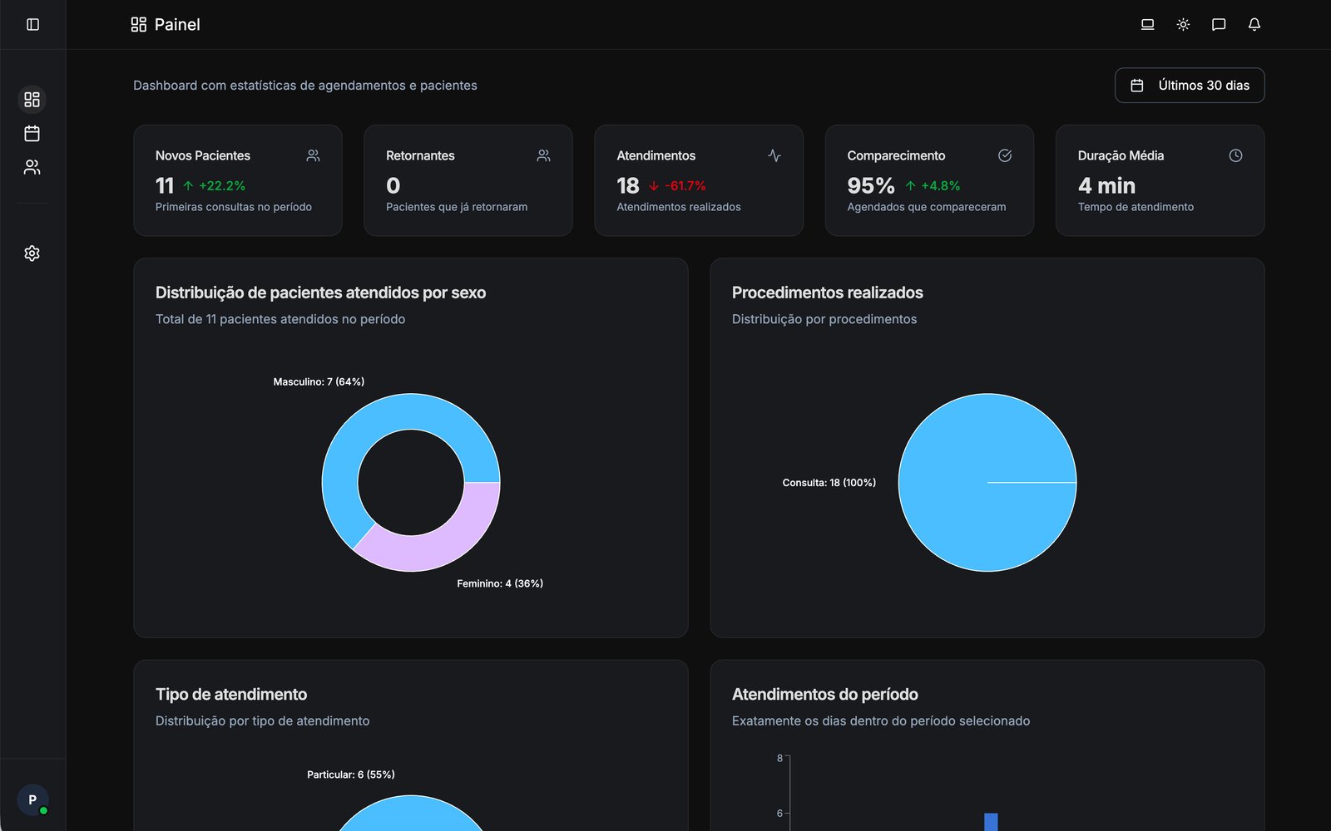
Task: Toggle the display mode monitor icon
Action: [1146, 24]
